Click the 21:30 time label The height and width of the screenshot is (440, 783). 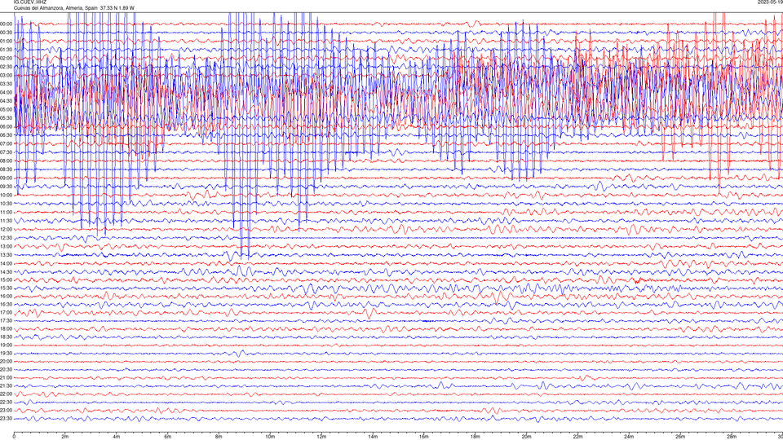(x=6, y=385)
